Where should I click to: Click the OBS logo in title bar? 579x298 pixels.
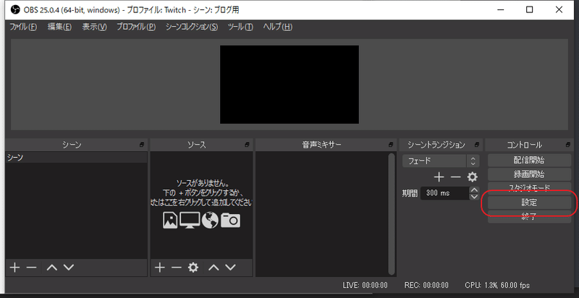pyautogui.click(x=15, y=10)
